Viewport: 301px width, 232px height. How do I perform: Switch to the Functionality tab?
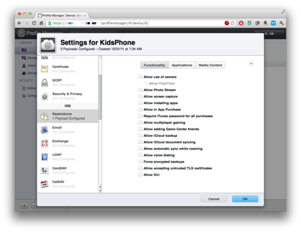154,65
